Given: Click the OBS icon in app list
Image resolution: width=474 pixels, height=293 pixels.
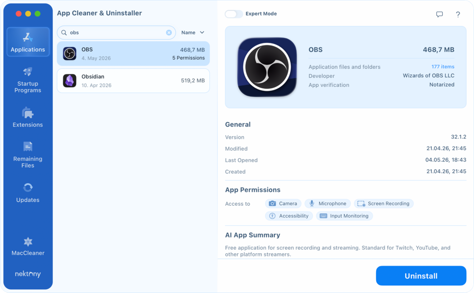Looking at the screenshot, I should (70, 54).
